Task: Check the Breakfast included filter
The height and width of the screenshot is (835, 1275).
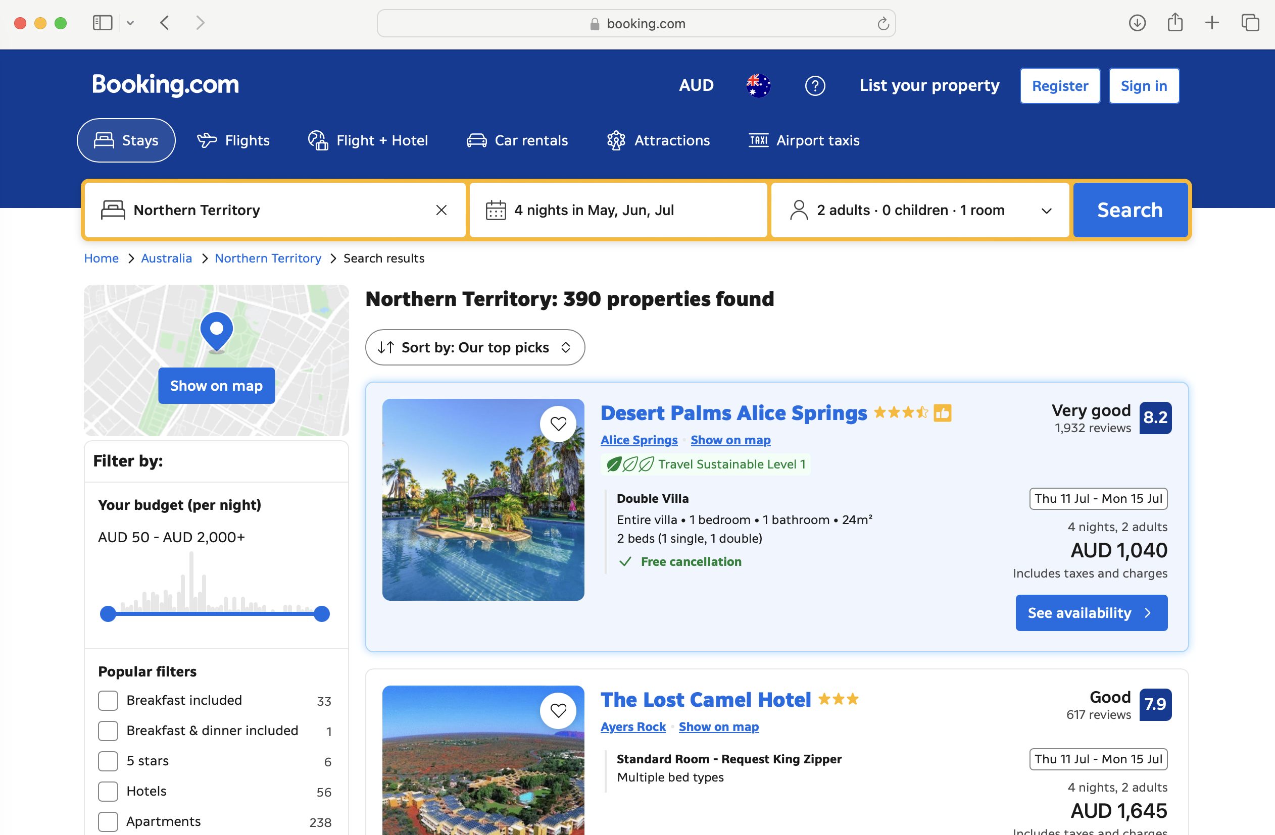Action: coord(108,700)
